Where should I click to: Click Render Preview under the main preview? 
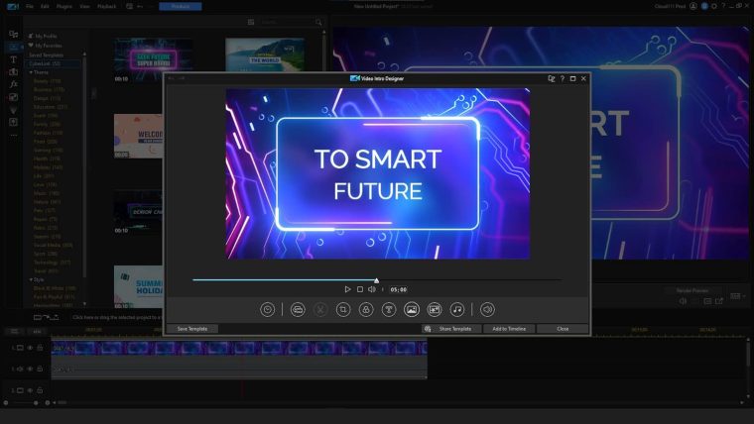point(691,290)
